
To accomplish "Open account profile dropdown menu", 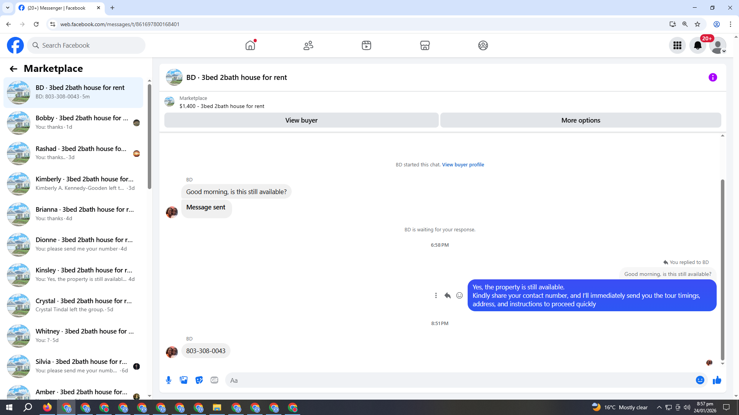I will click(717, 45).
